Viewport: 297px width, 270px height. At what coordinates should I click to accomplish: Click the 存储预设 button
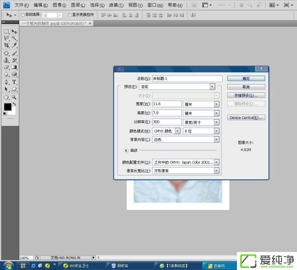click(x=246, y=95)
